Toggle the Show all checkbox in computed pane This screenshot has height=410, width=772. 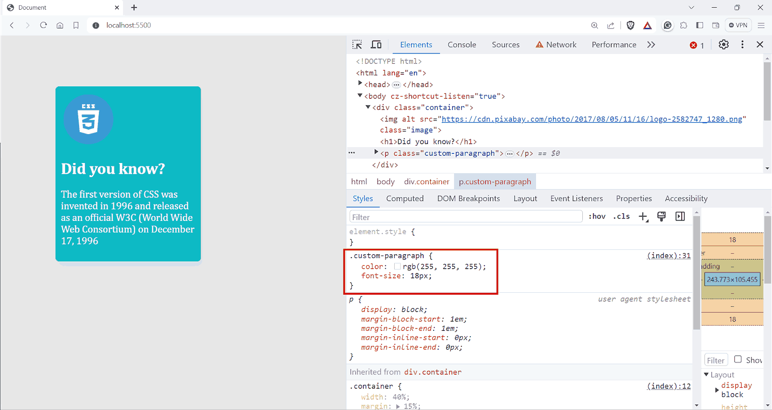738,359
